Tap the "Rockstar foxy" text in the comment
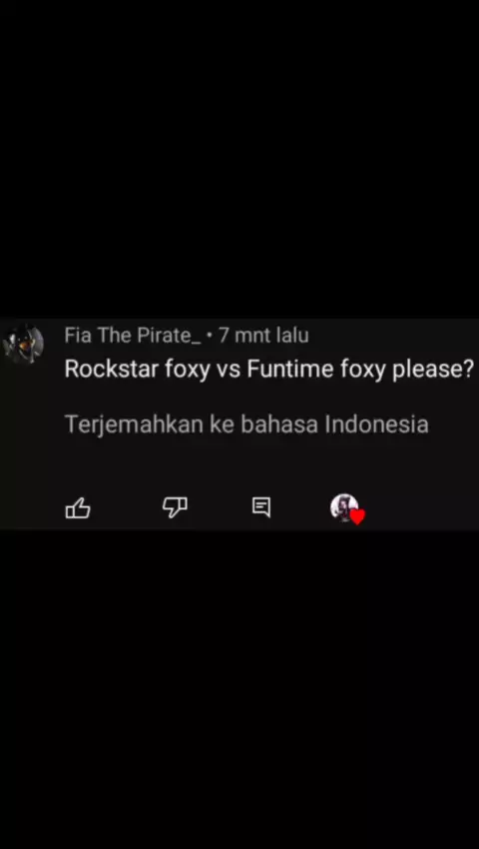The width and height of the screenshot is (479, 849). 137,370
